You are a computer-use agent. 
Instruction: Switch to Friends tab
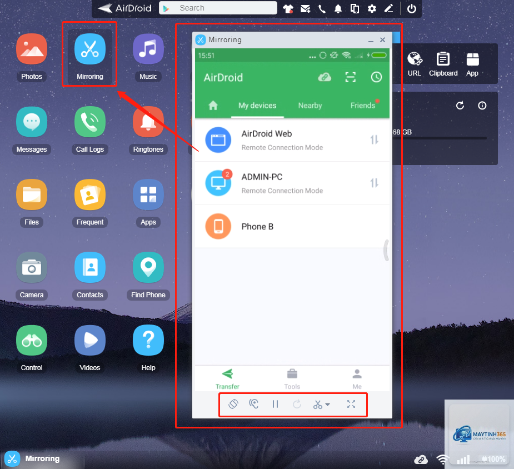point(362,106)
